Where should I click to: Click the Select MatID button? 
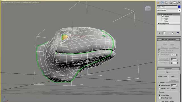(164, 59)
